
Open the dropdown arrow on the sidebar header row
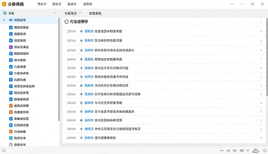(54, 13)
